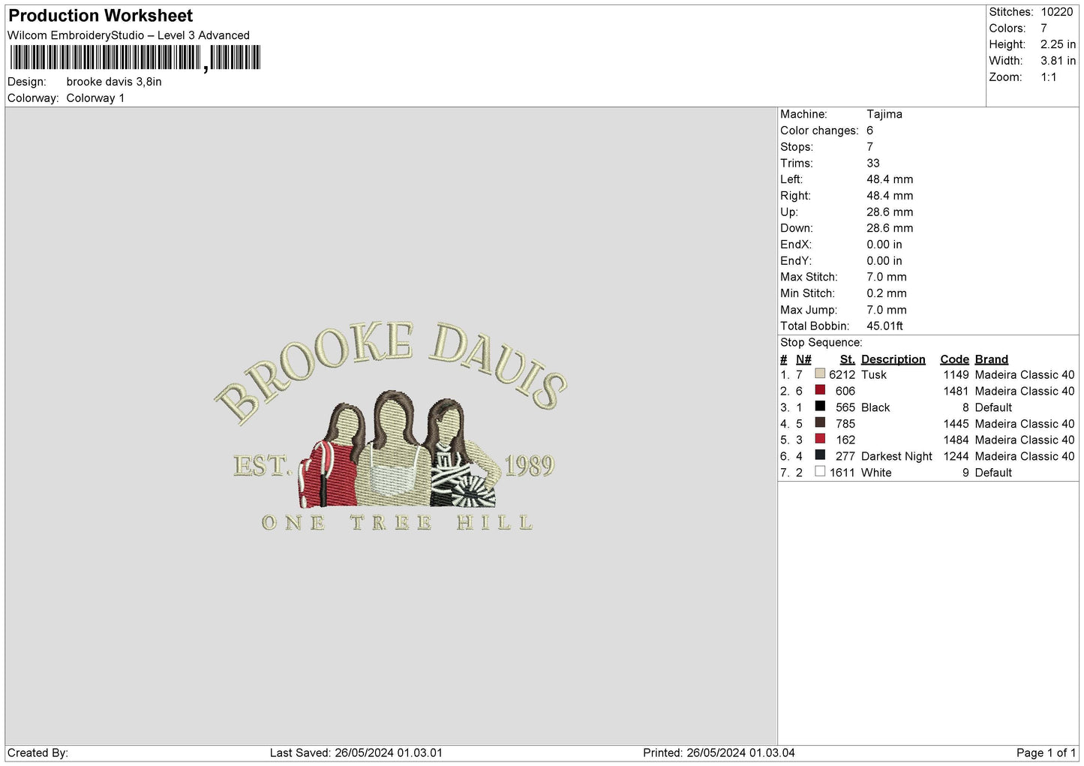Click the Left value 48.4 mm
This screenshot has width=1084, height=766.
coord(890,179)
